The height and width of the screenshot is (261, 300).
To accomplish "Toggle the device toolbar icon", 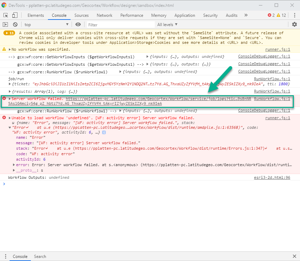I will pos(15,15).
